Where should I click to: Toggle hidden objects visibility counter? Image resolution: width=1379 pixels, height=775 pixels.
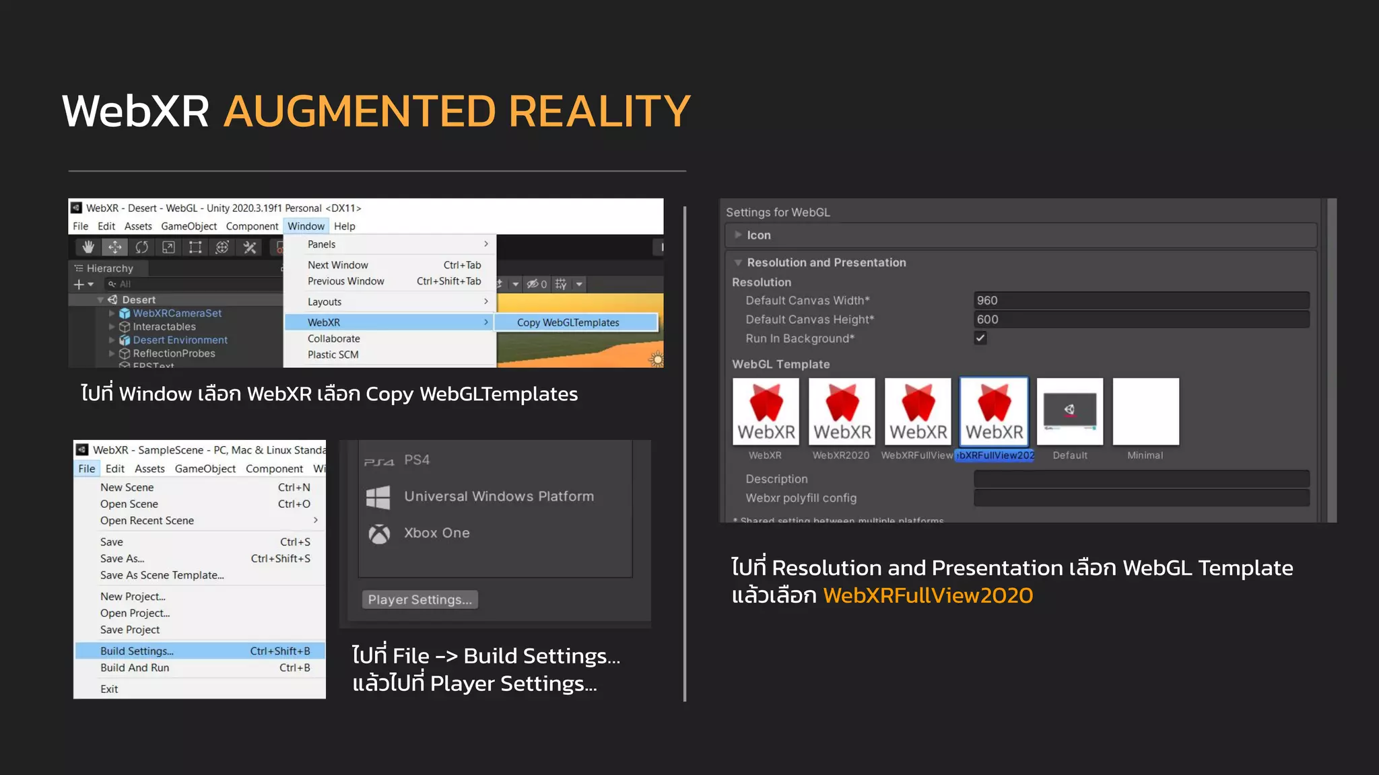[537, 285]
